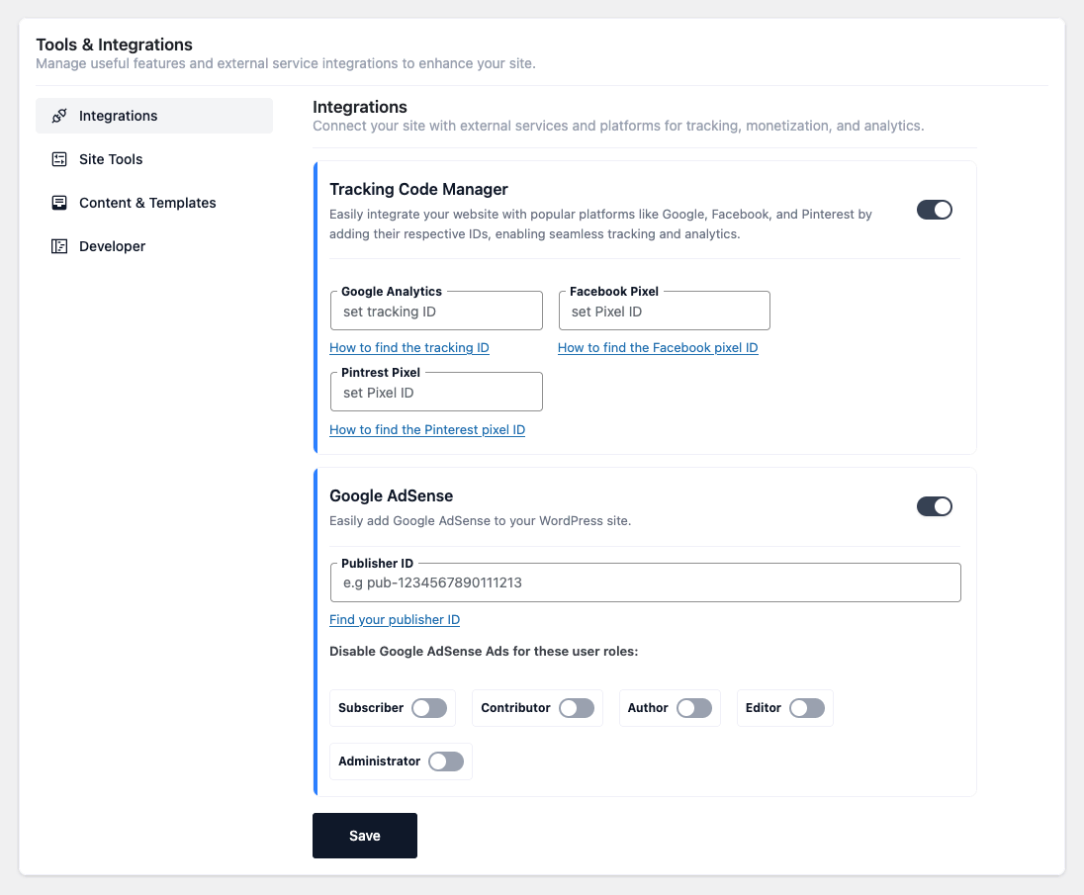The height and width of the screenshot is (895, 1084).
Task: Click the Developer sidebar icon
Action: 59,246
